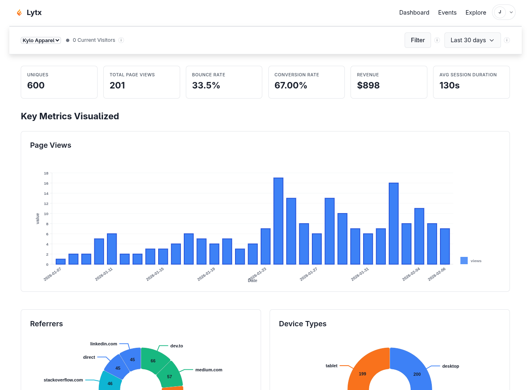This screenshot has height=390, width=527.
Task: Switch to the Events page
Action: pos(447,13)
